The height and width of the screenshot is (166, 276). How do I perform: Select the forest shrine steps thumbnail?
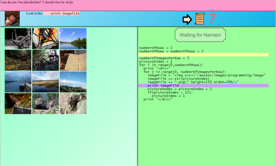point(18,60)
